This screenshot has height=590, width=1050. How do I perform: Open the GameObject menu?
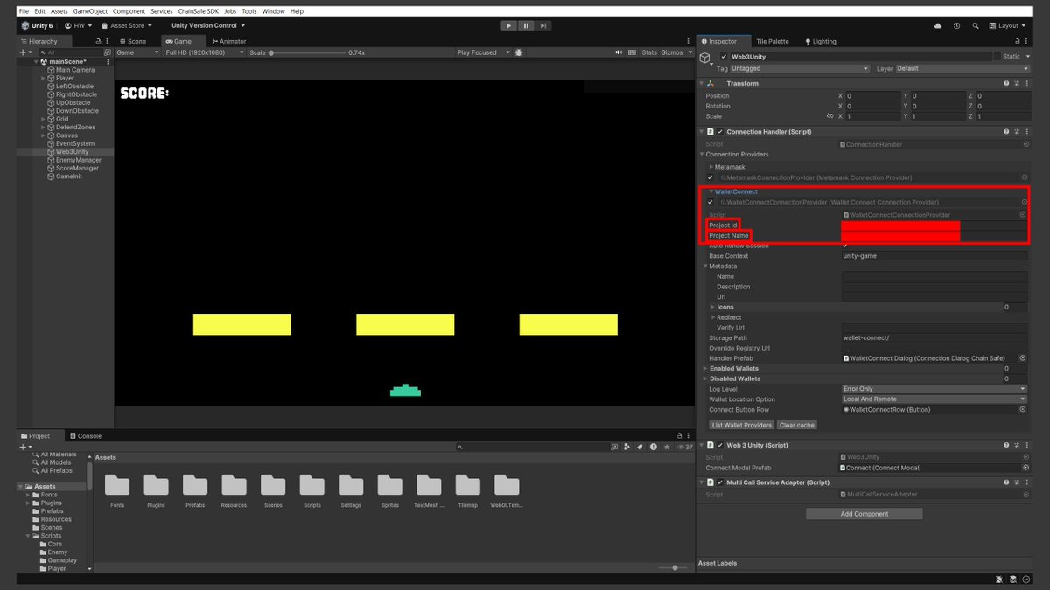(90, 11)
